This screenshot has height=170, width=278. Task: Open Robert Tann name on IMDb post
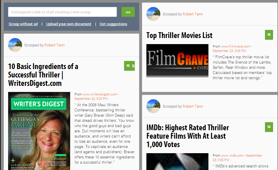(193, 106)
